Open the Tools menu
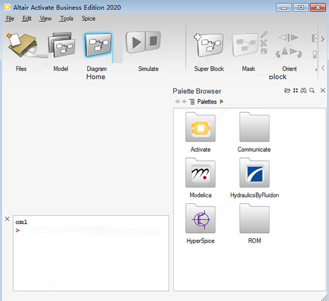 point(66,19)
